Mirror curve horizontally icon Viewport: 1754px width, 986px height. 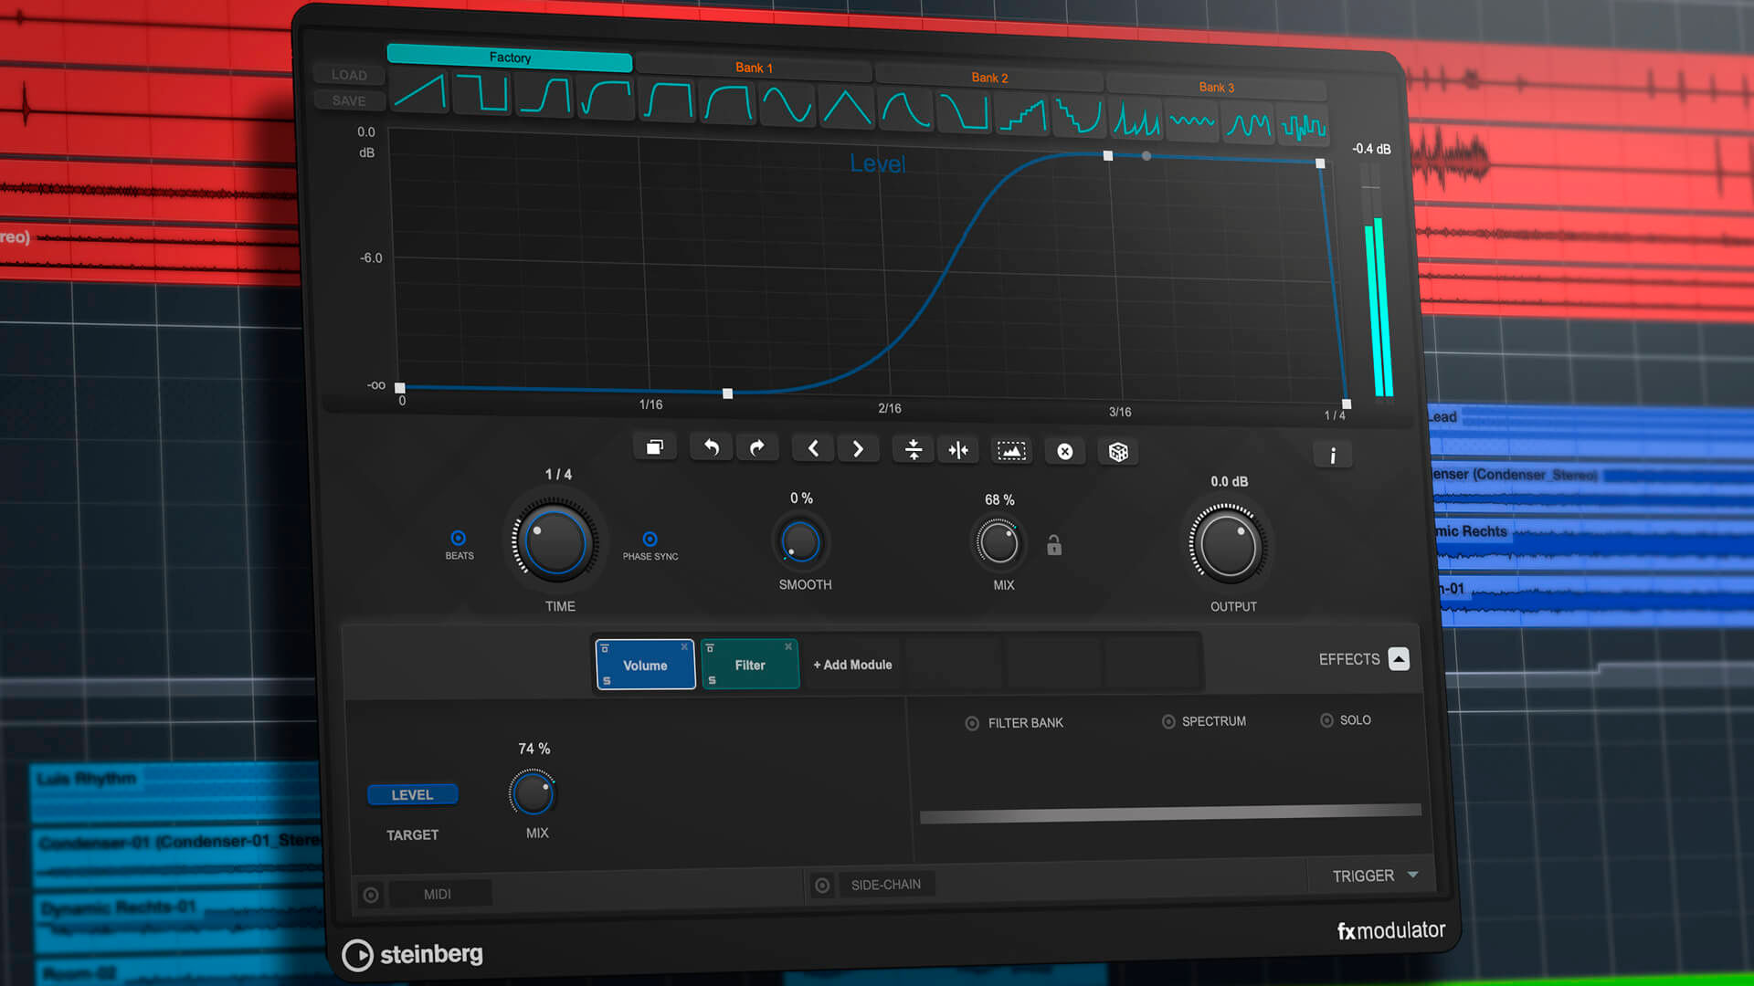coord(958,450)
